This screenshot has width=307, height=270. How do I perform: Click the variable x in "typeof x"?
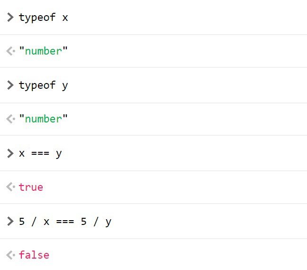pyautogui.click(x=65, y=18)
